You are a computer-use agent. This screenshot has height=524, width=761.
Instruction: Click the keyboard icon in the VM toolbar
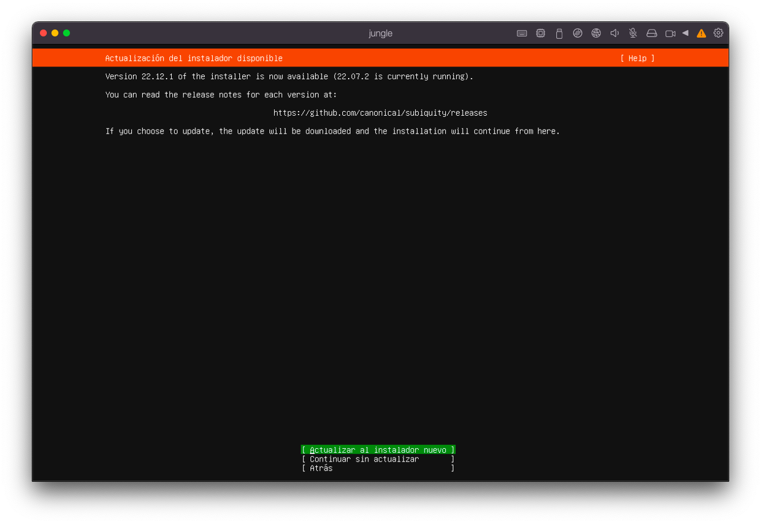coord(522,34)
